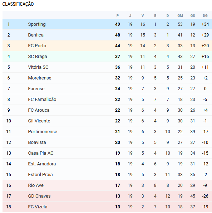Open the Portimonense team entry

[x=43, y=131]
